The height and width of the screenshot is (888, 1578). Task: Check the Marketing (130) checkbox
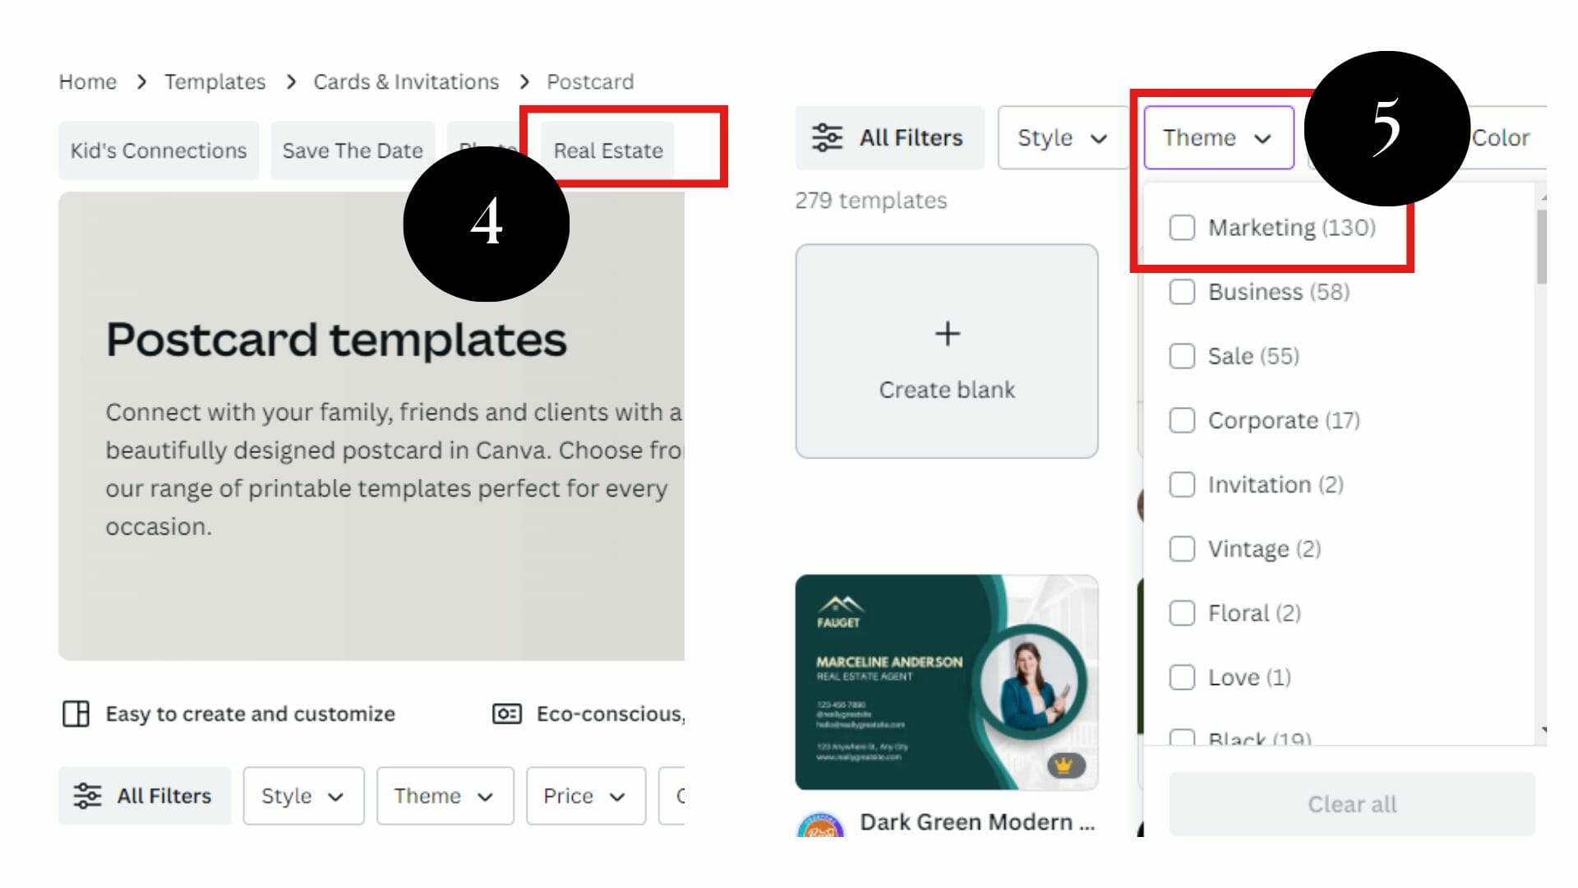(1182, 228)
